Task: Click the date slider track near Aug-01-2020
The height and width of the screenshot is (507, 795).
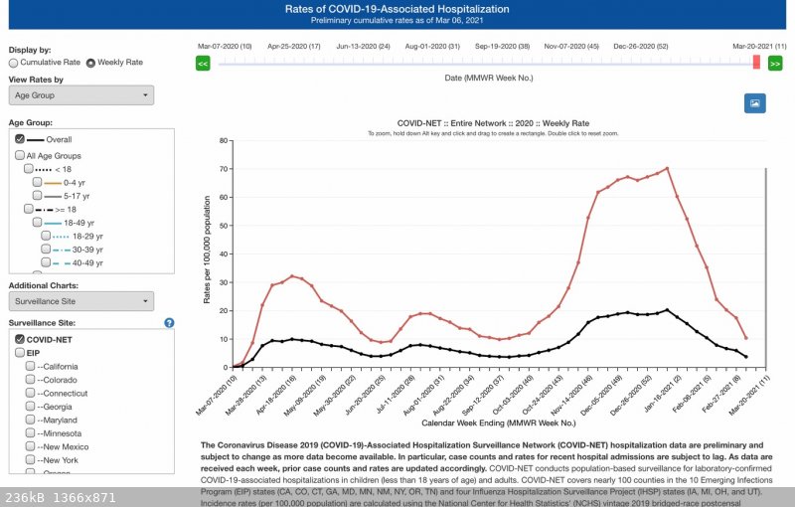Action: click(432, 64)
